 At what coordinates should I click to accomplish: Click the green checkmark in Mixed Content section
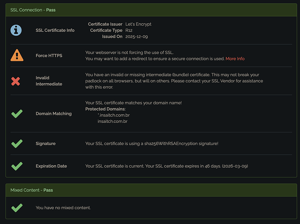pyautogui.click(x=17, y=208)
